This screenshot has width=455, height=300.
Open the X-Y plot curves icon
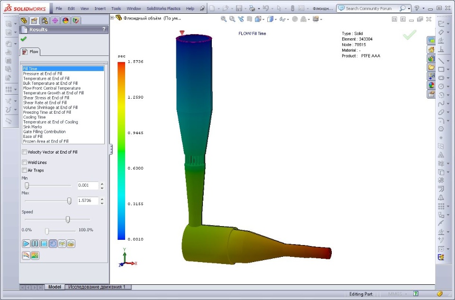pyautogui.click(x=26, y=255)
